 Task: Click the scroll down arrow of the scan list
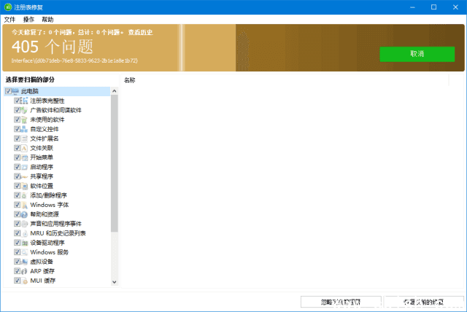click(114, 281)
